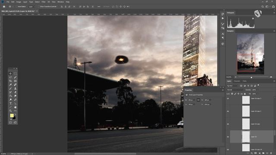Open the Filter menu

tap(44, 2)
